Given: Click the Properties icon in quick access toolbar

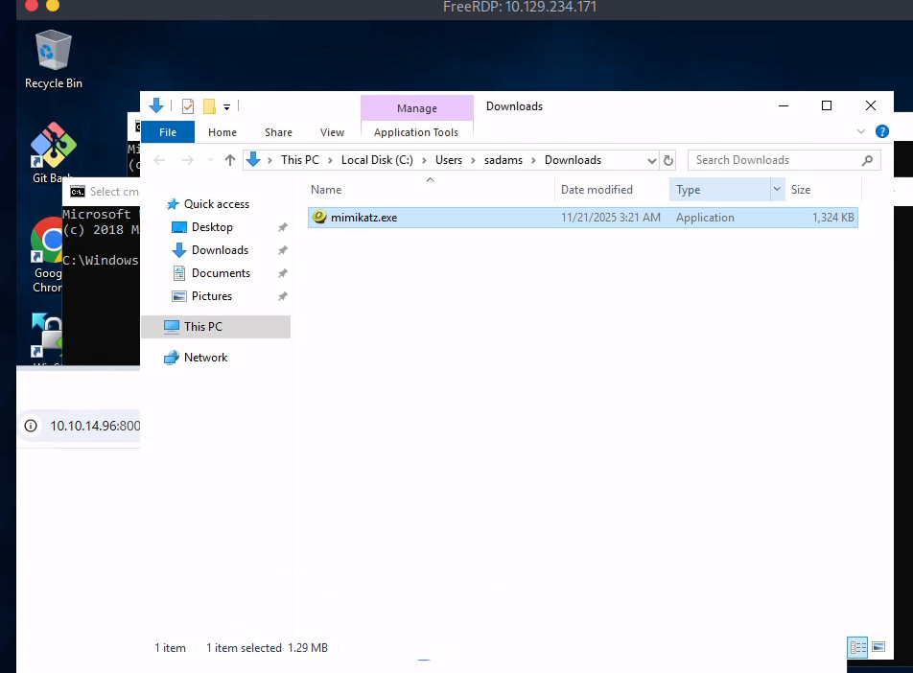Looking at the screenshot, I should tap(188, 106).
